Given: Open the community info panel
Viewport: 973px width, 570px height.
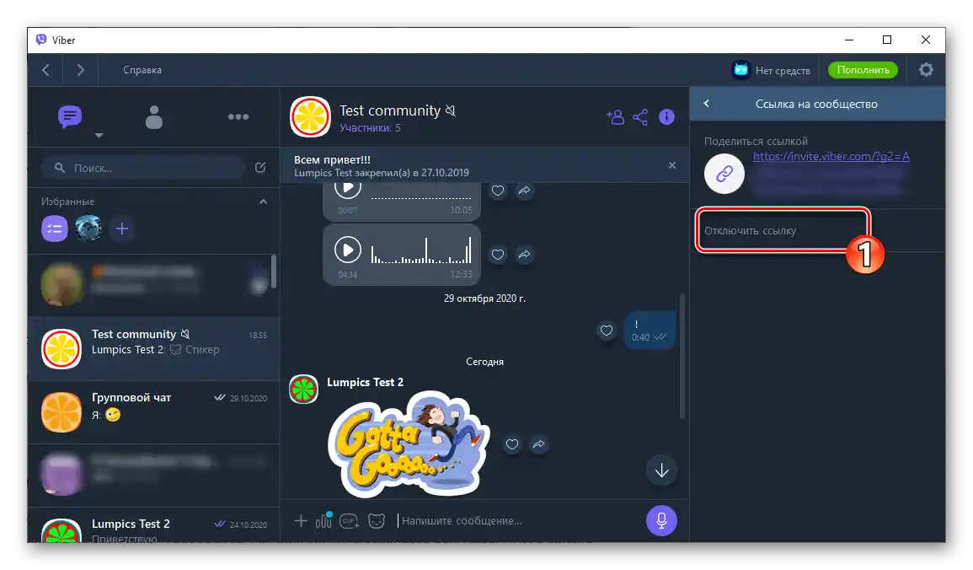Looking at the screenshot, I should coord(666,117).
